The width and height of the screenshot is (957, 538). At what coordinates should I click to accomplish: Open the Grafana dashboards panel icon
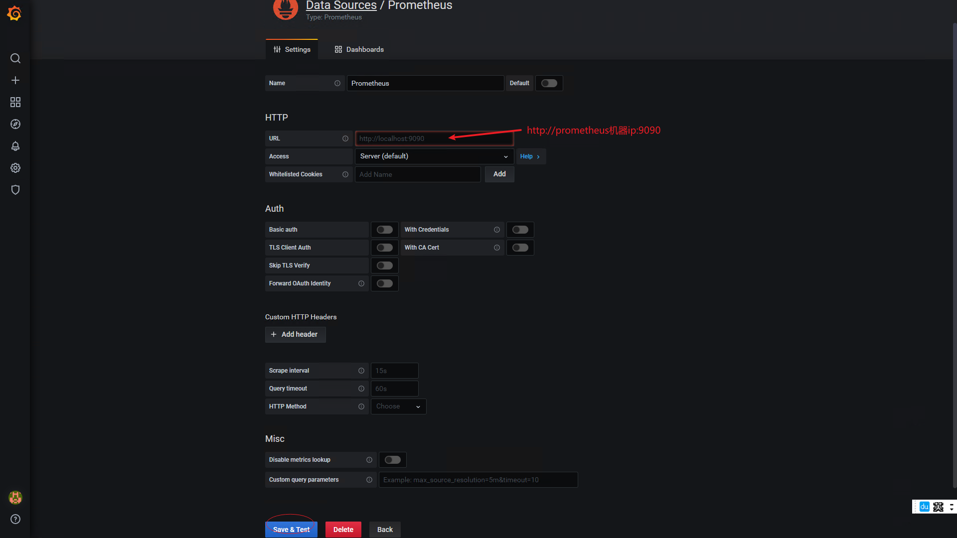pos(15,102)
